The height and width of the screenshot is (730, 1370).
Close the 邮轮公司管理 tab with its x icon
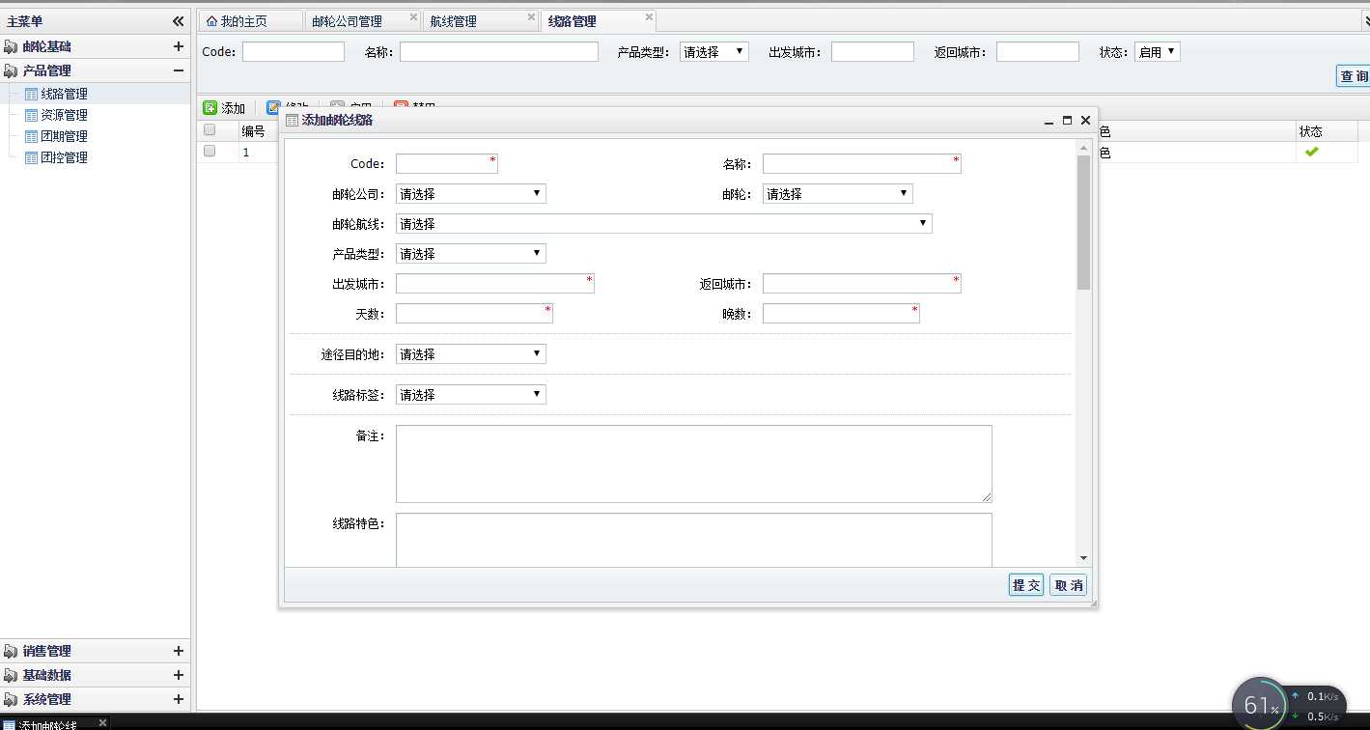pyautogui.click(x=413, y=16)
